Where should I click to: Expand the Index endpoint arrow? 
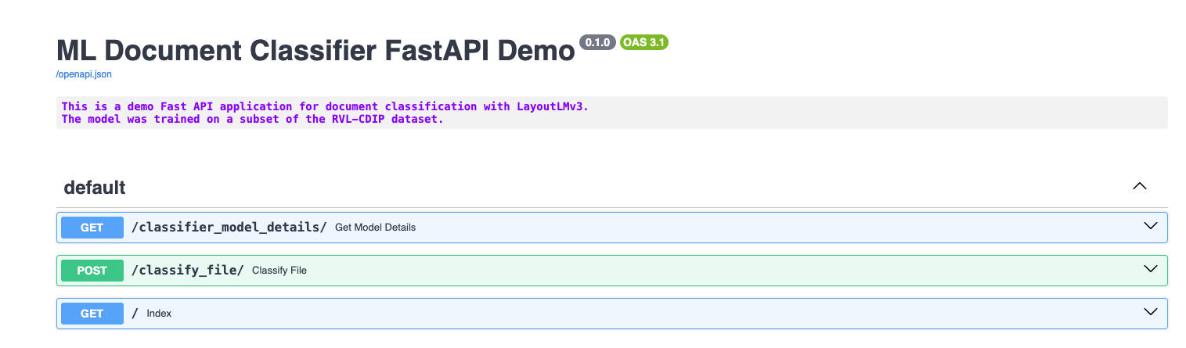click(x=1150, y=312)
